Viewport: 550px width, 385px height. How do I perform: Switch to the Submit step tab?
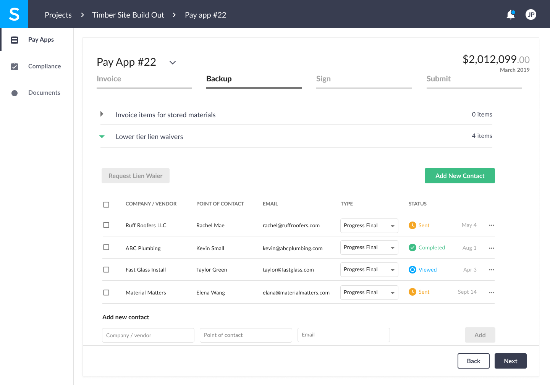(x=474, y=81)
